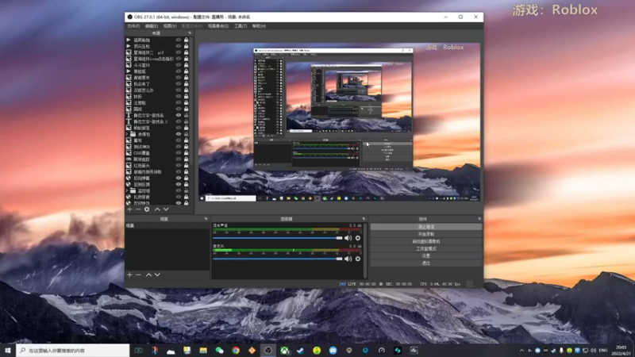Image resolution: width=635 pixels, height=357 pixels.
Task: Click the 开始录制 button
Action: (x=426, y=234)
